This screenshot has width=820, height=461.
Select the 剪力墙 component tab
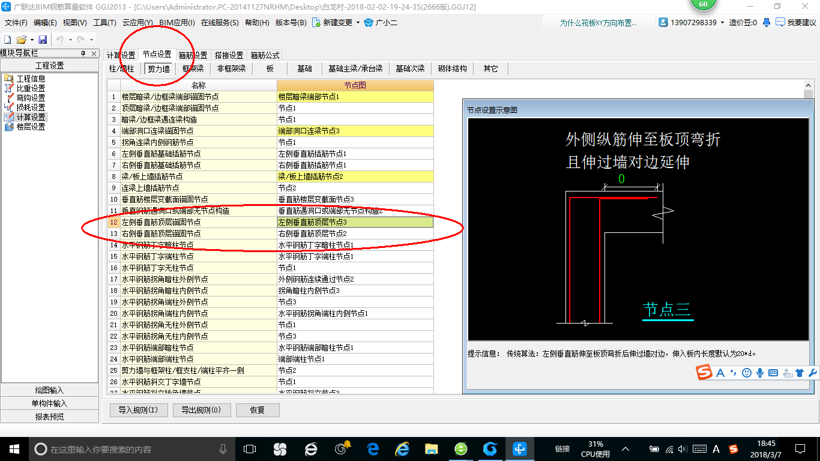point(158,68)
